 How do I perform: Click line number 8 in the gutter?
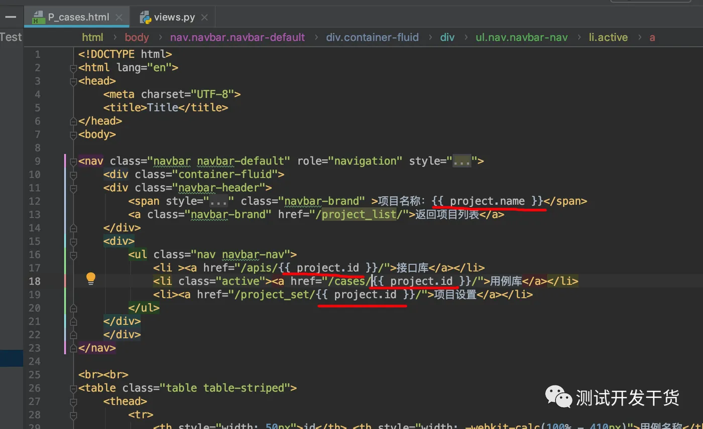[38, 148]
